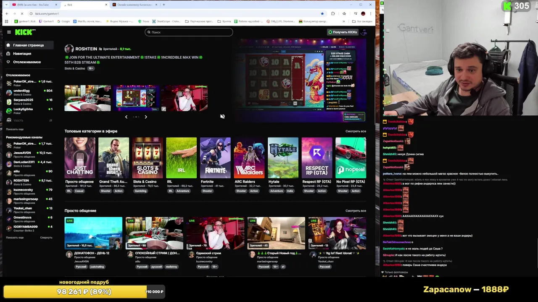Show the next featured stream with the right arrow

(146, 117)
